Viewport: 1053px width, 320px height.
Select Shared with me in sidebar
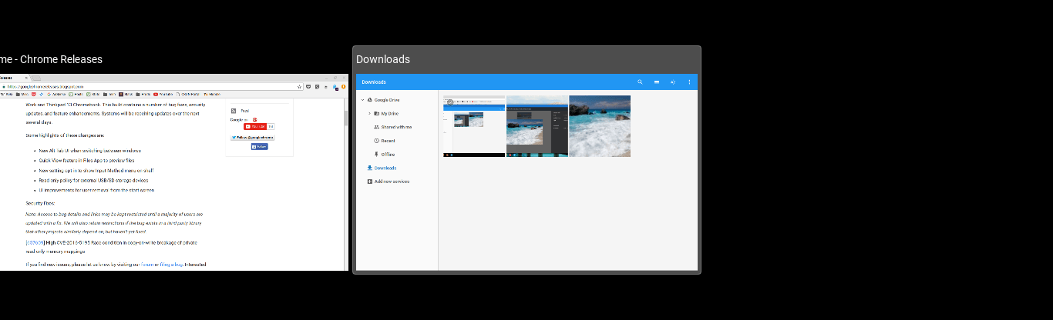click(395, 127)
